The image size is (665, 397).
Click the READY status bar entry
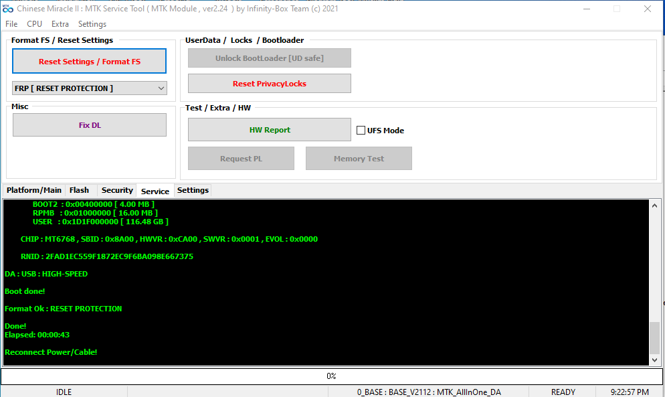click(x=563, y=392)
